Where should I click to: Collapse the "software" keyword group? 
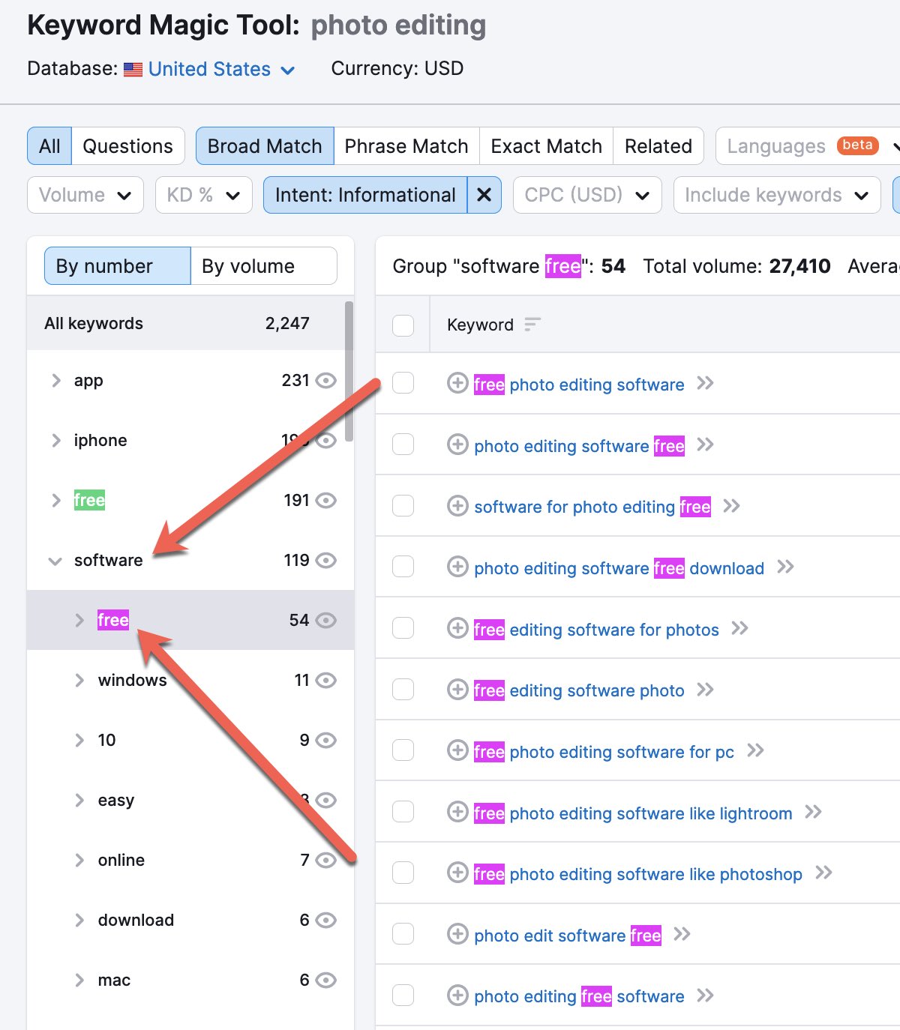click(54, 560)
